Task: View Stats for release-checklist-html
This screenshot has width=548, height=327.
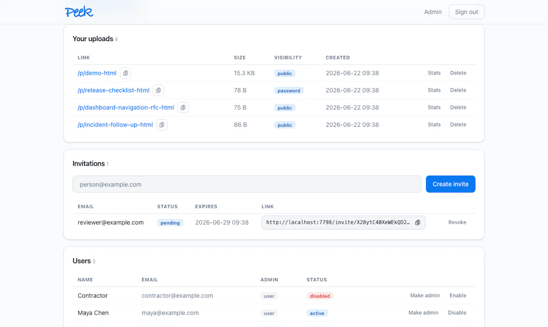Action: (434, 90)
